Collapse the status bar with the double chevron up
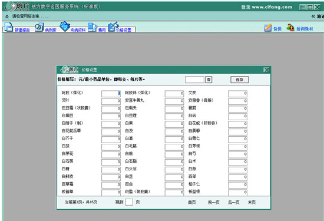This screenshot has height=221, width=324. point(7,17)
